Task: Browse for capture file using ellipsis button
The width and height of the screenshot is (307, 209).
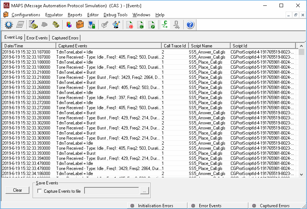Action: 144,191
